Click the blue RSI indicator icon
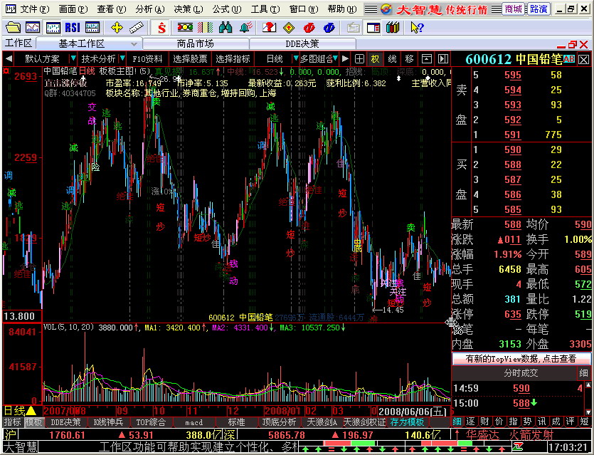 coord(73,27)
